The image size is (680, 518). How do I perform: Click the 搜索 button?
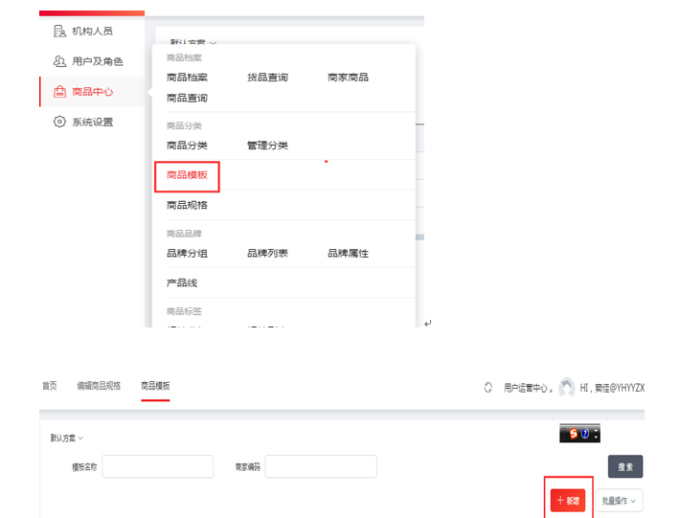tap(625, 467)
